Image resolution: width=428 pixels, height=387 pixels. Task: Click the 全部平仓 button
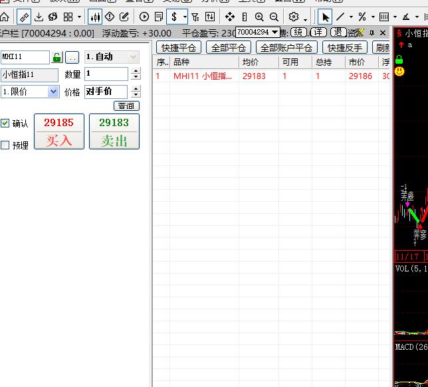pyautogui.click(x=228, y=48)
